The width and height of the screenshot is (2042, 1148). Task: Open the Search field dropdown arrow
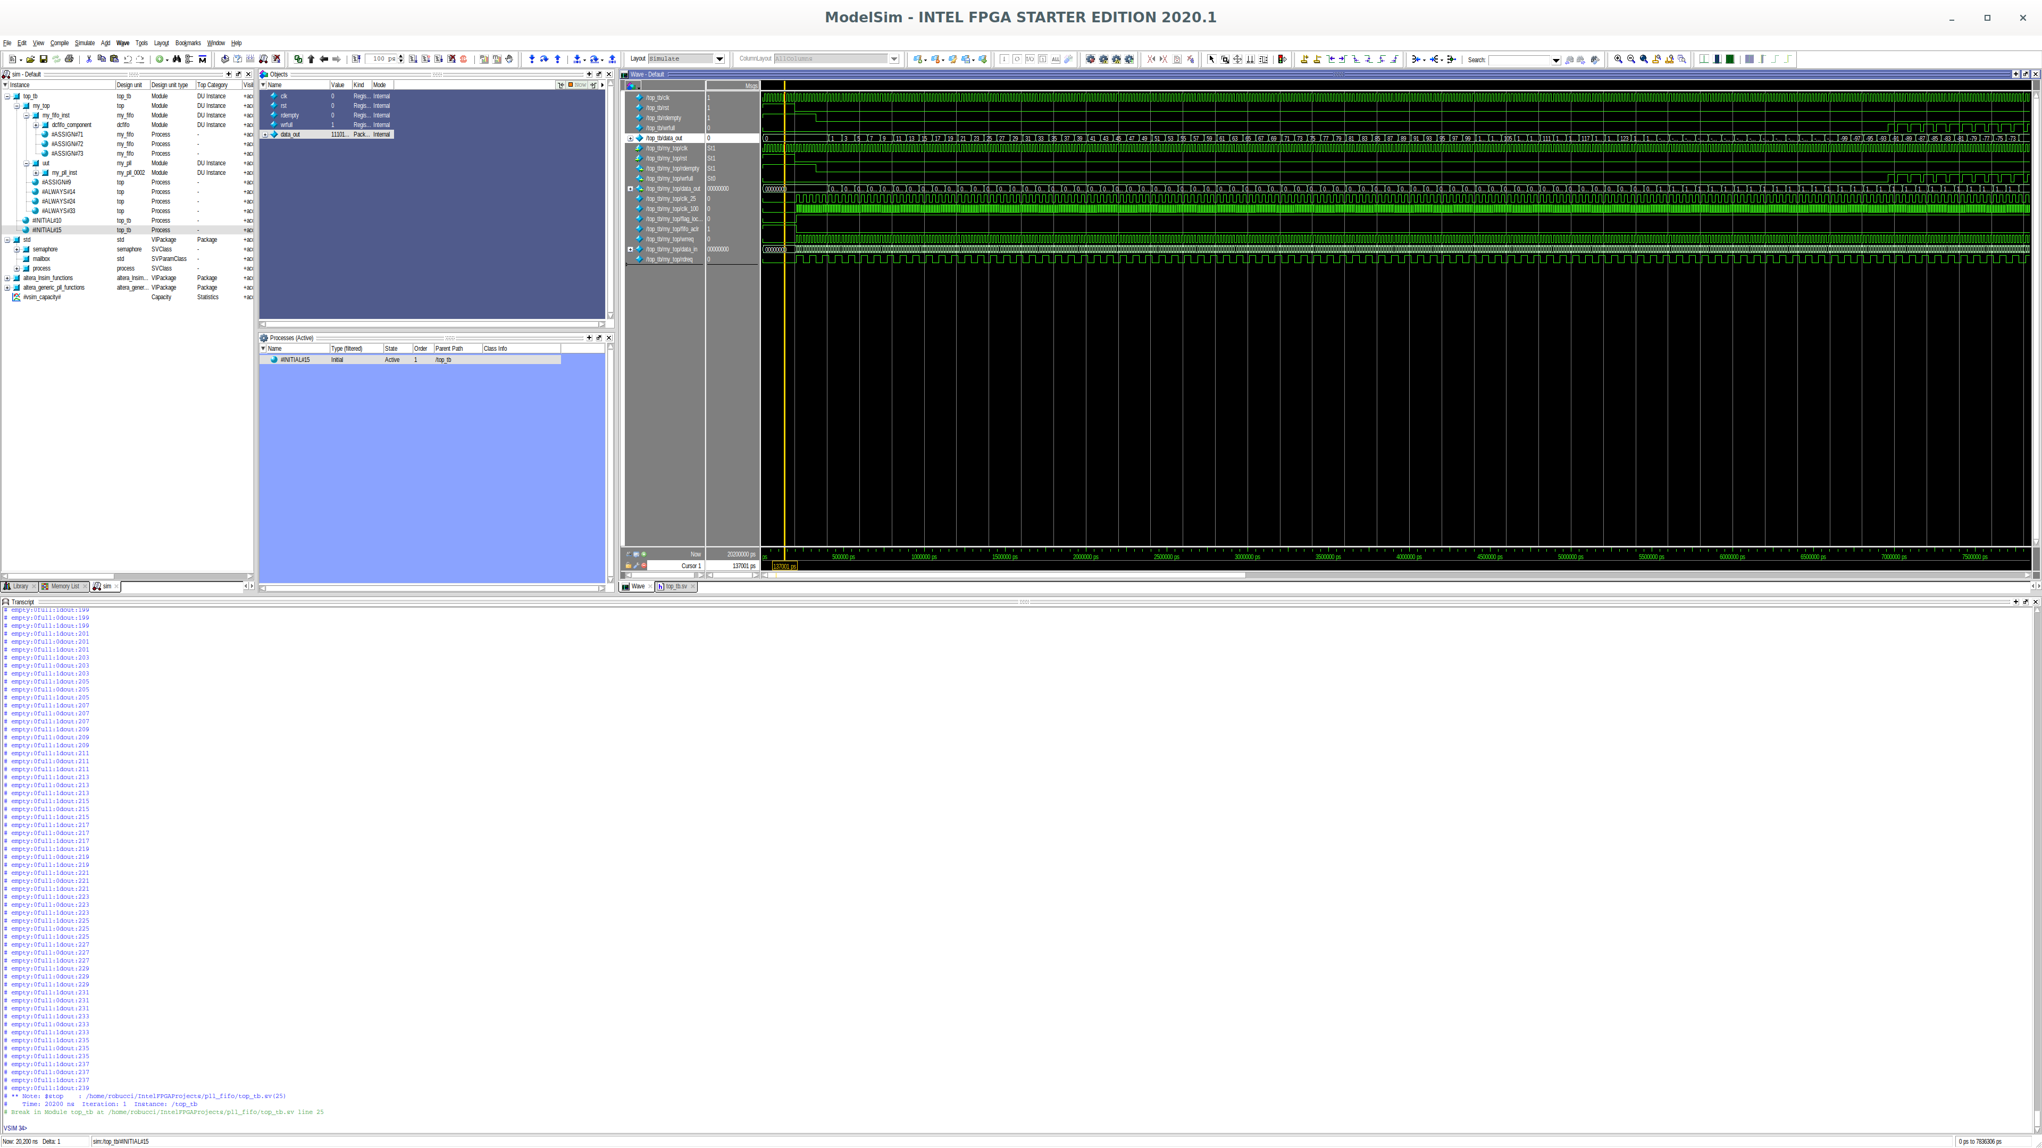point(1556,60)
